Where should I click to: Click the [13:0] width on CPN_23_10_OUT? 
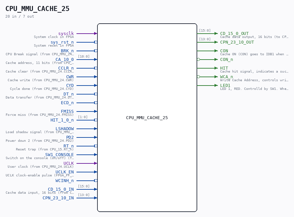tap(205, 39)
